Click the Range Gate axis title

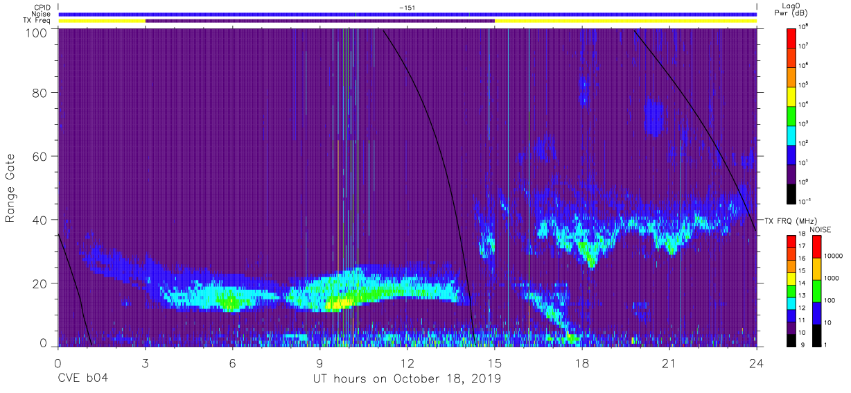(x=10, y=189)
